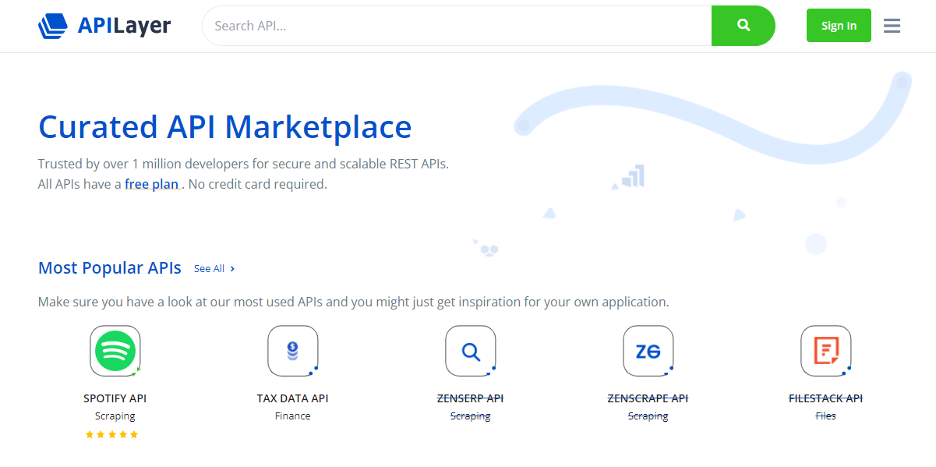Image resolution: width=936 pixels, height=467 pixels.
Task: Click the 'Trusted by over 1 million developers' text
Action: point(244,165)
